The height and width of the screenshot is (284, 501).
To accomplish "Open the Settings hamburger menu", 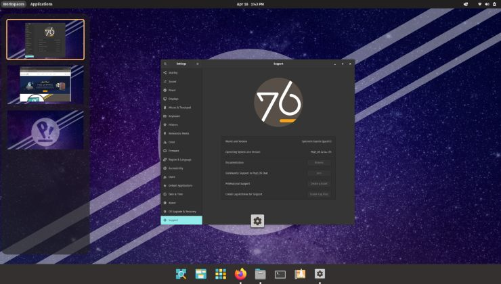I will click(x=198, y=64).
